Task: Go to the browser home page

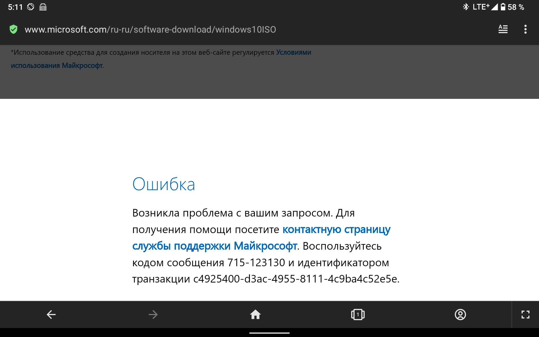Action: pos(255,315)
